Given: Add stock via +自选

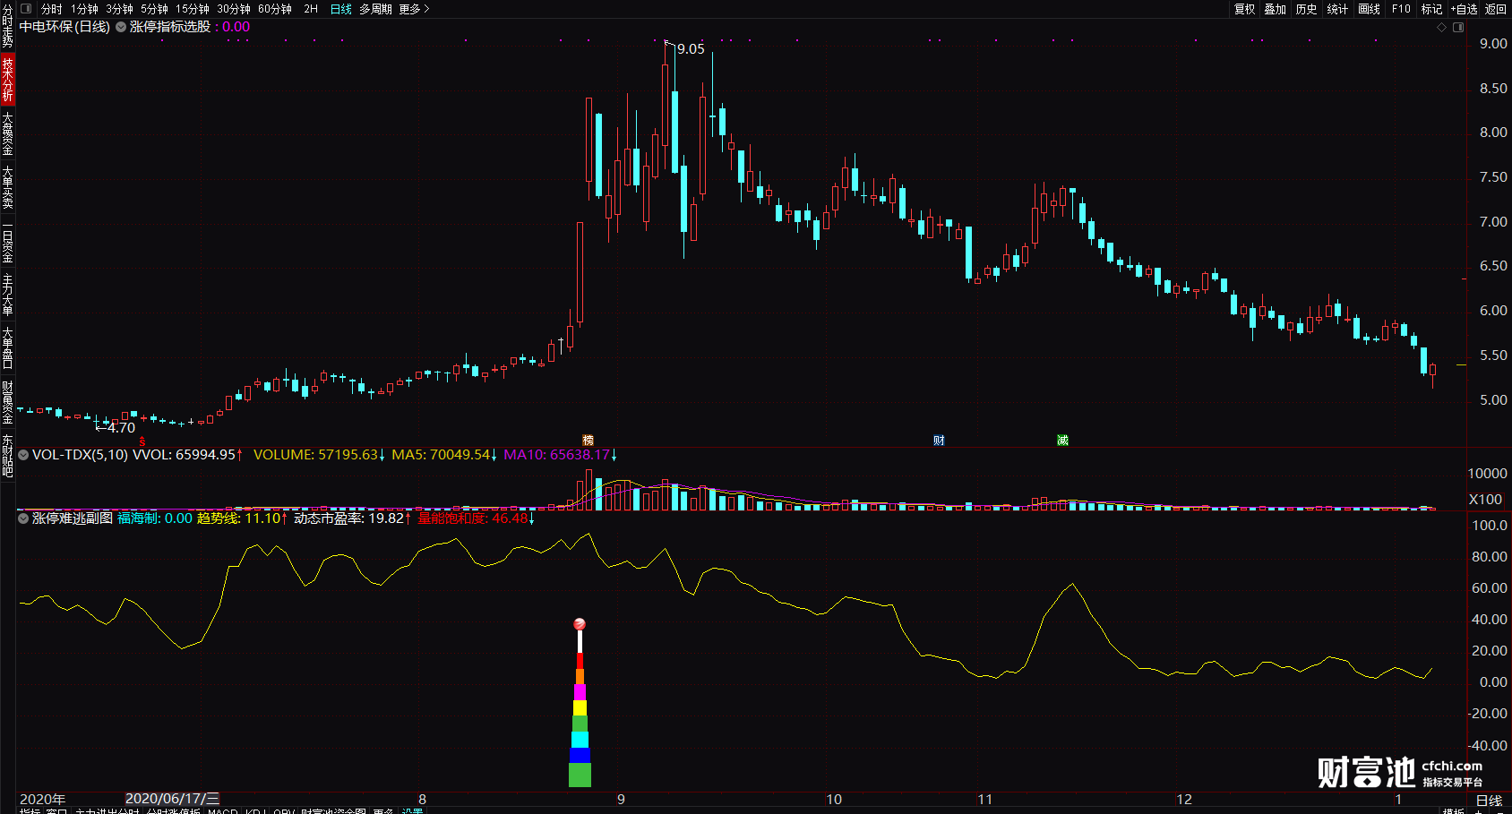Looking at the screenshot, I should 1465,9.
